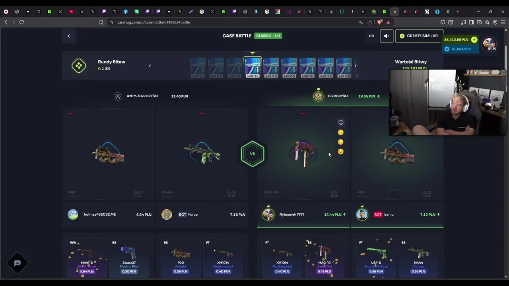This screenshot has height=286, width=509.
Task: Click the Rundy Bitew dice icon
Action: point(79,66)
